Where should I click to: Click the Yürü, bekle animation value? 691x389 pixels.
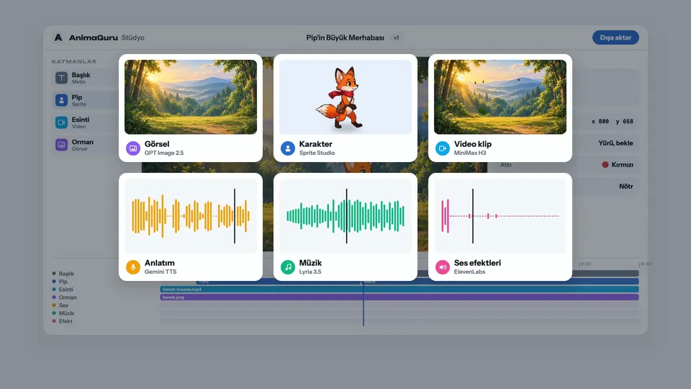[x=615, y=143]
